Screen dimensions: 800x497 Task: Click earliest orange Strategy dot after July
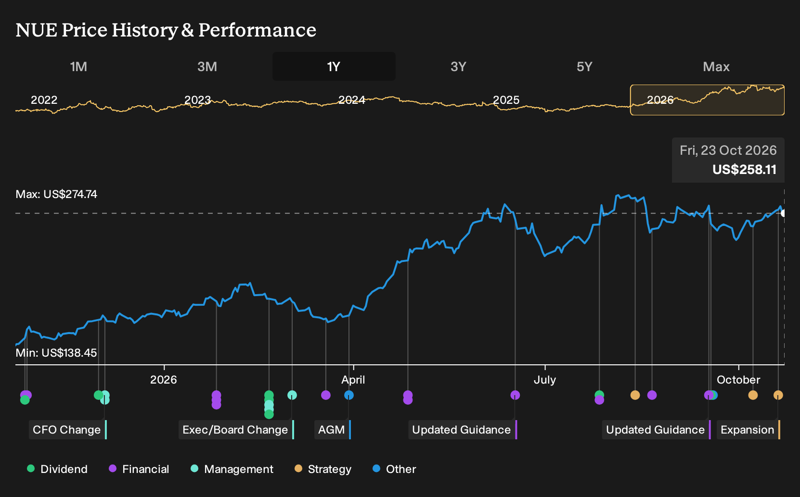click(635, 395)
